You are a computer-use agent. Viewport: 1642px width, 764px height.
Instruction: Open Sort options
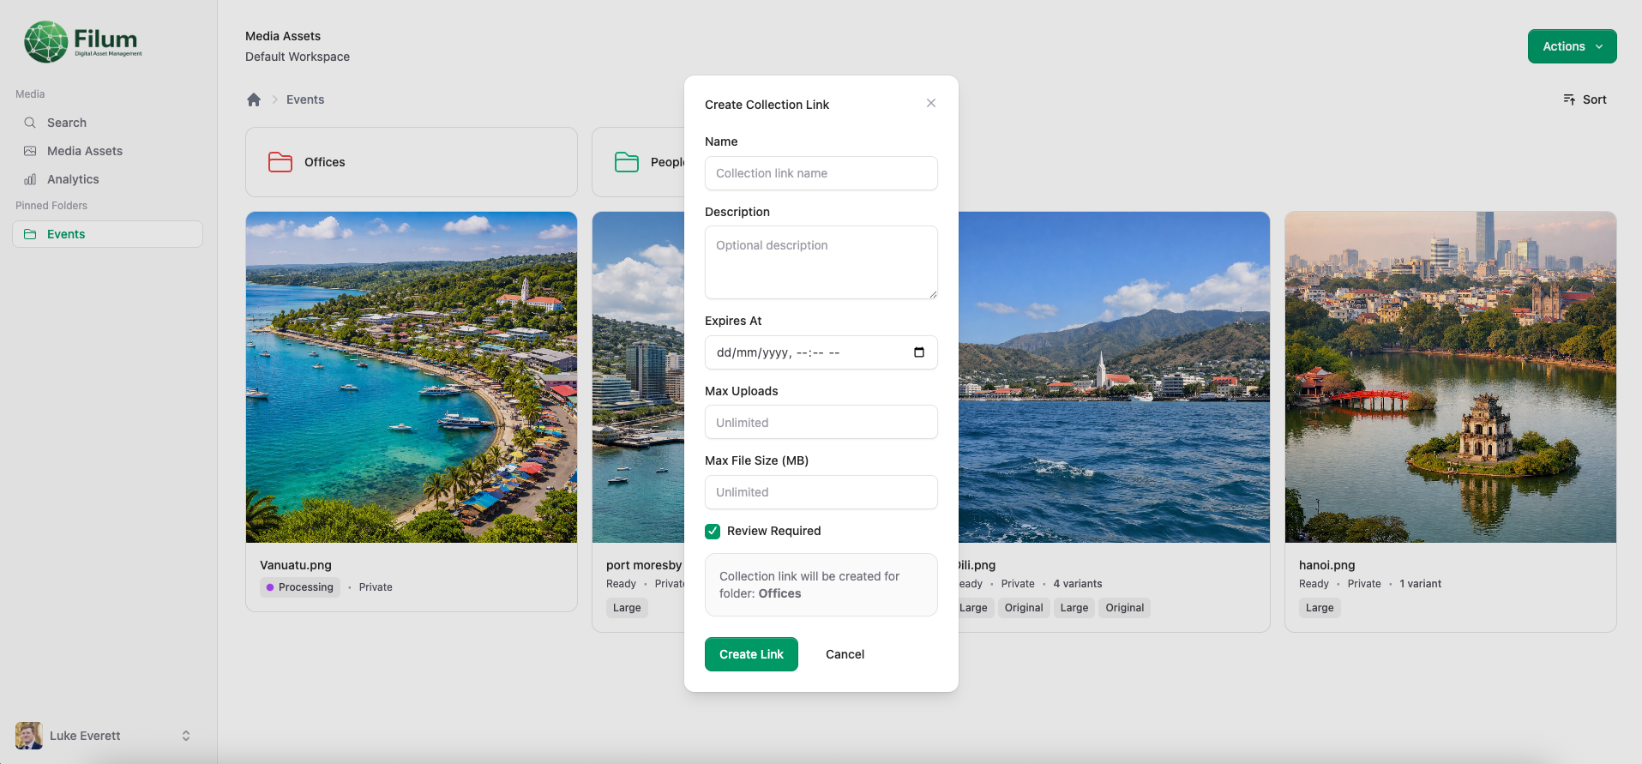point(1585,99)
